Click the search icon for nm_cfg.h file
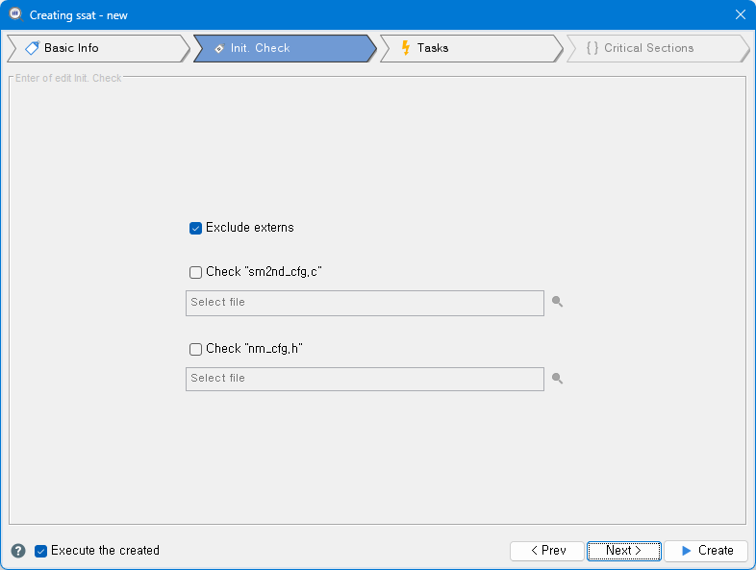756x570 pixels. click(557, 379)
